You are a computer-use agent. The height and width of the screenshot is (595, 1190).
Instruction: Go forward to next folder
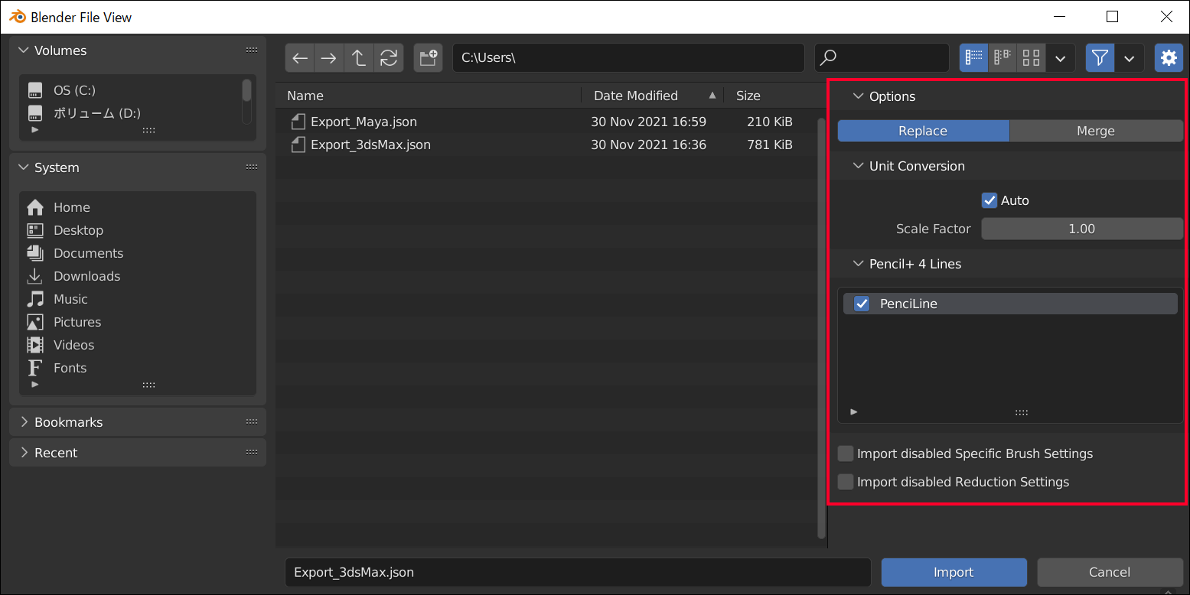(x=329, y=58)
